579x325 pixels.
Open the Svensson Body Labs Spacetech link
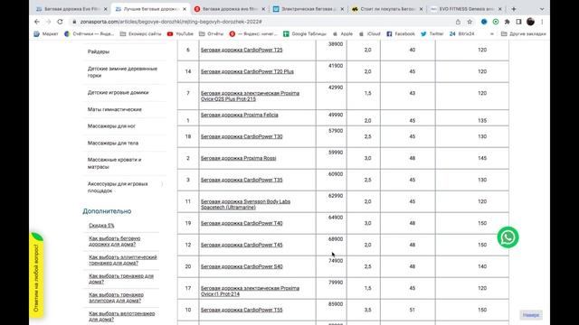click(245, 205)
